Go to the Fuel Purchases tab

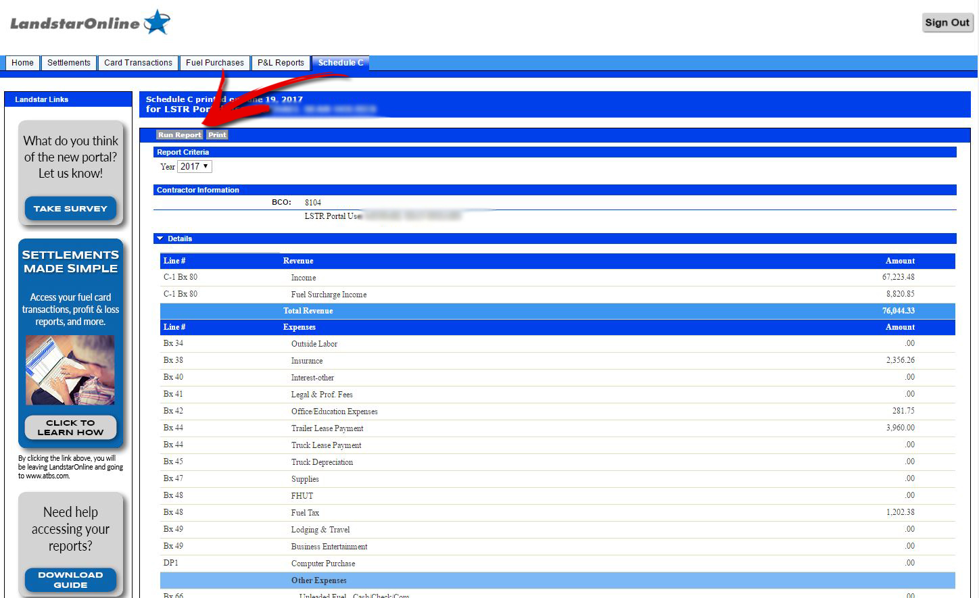[x=215, y=63]
